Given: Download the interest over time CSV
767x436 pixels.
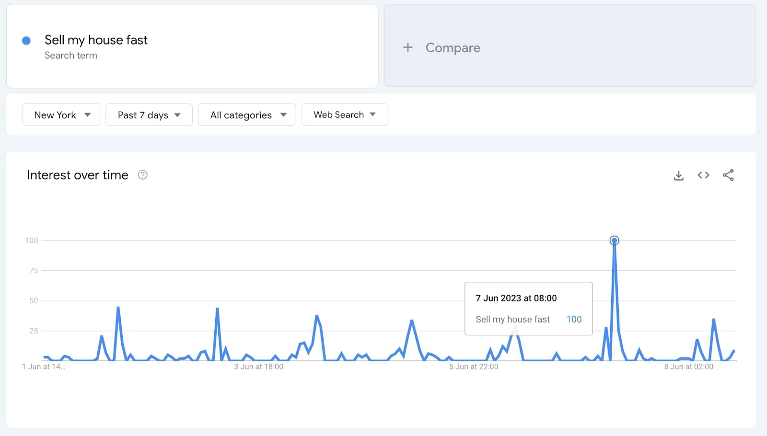Looking at the screenshot, I should (678, 175).
